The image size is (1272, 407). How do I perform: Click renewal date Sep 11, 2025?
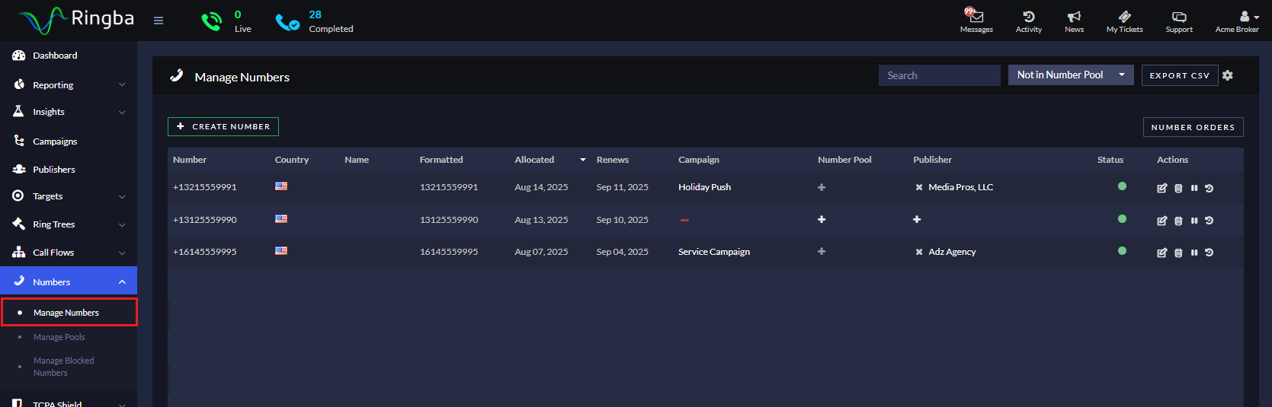click(622, 187)
